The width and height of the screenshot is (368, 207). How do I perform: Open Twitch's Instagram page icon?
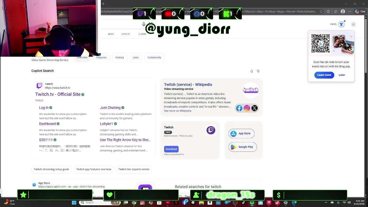pyautogui.click(x=247, y=108)
